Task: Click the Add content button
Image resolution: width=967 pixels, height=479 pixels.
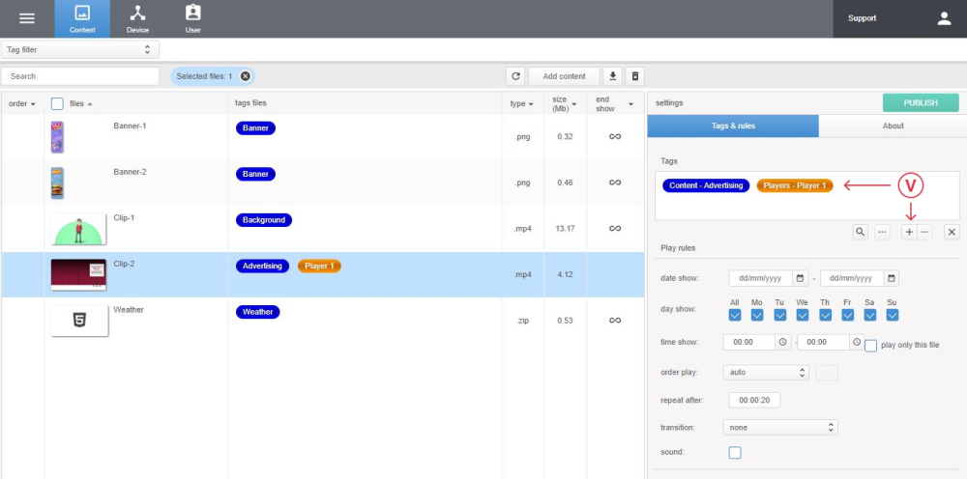Action: pyautogui.click(x=564, y=76)
